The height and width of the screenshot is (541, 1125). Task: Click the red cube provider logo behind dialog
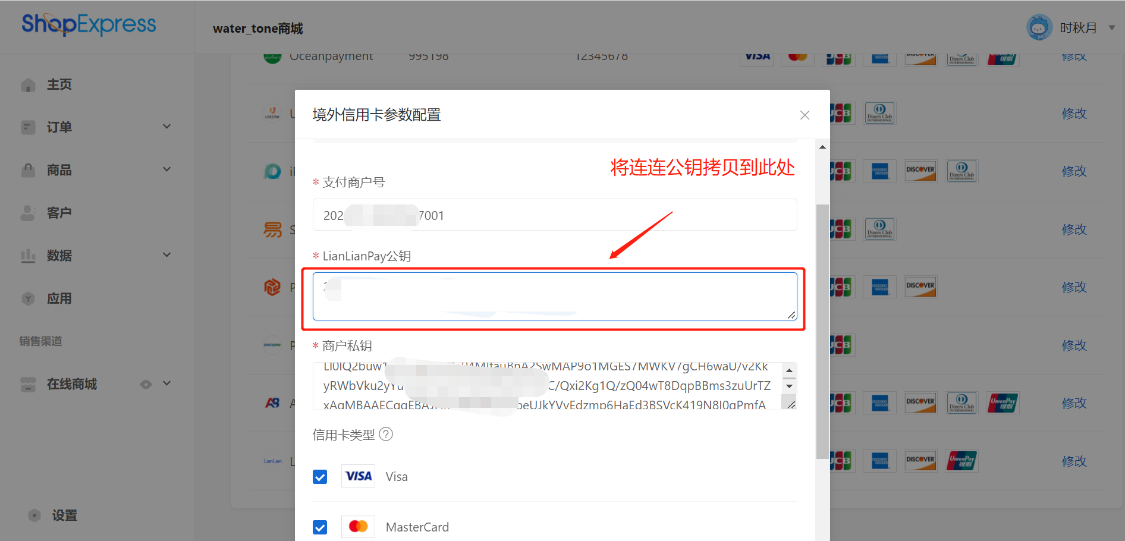click(x=272, y=287)
